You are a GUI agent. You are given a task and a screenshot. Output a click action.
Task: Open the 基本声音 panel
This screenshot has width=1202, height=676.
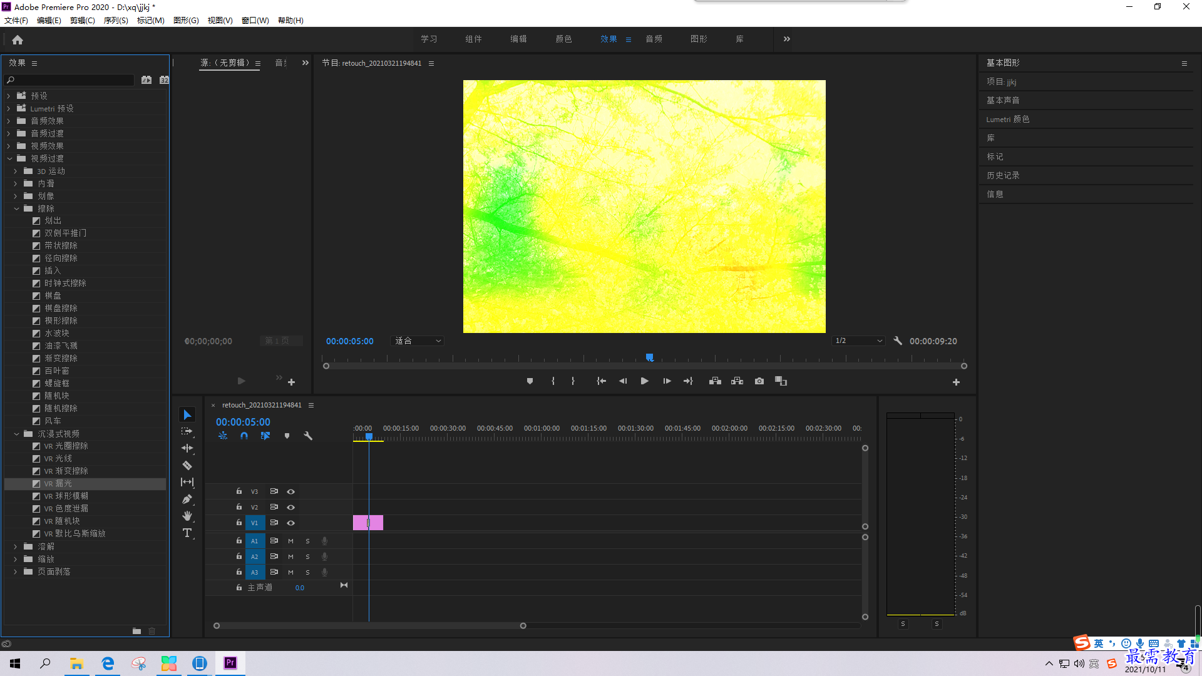pyautogui.click(x=1003, y=100)
